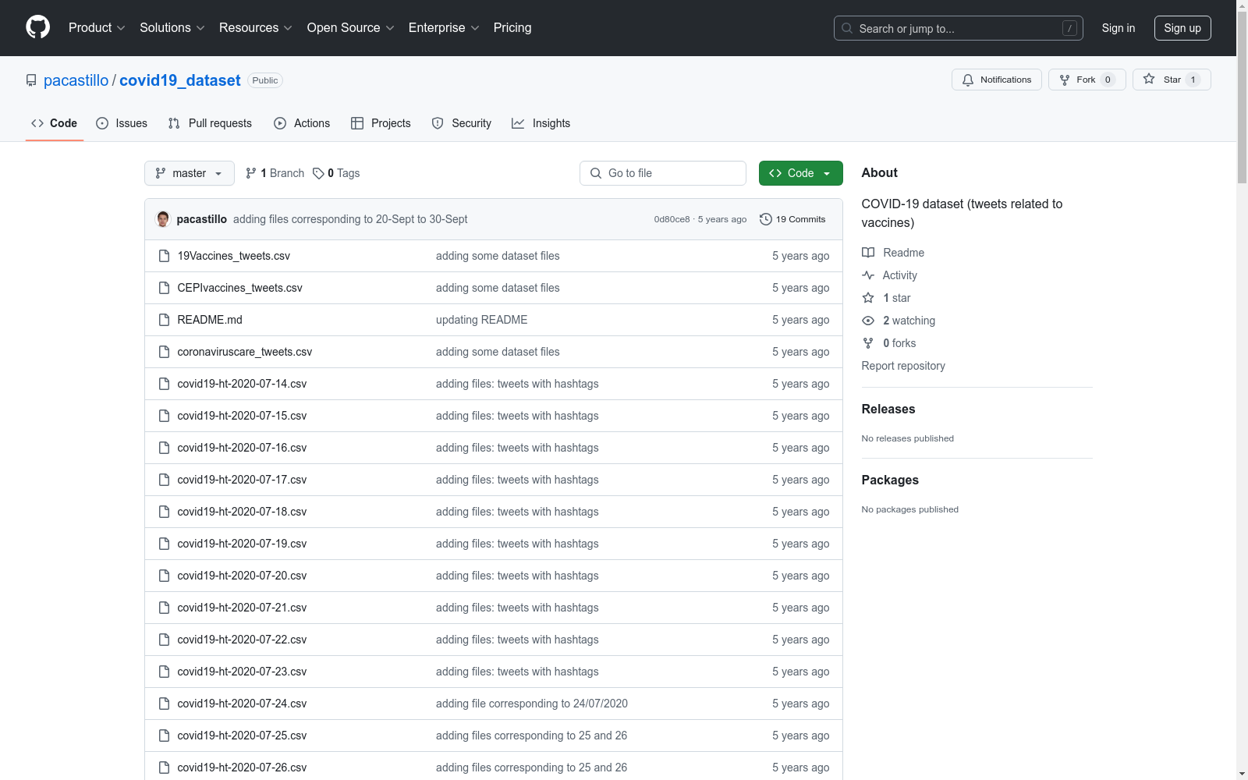Image resolution: width=1248 pixels, height=780 pixels.
Task: Switch to the Code tab
Action: 55,123
